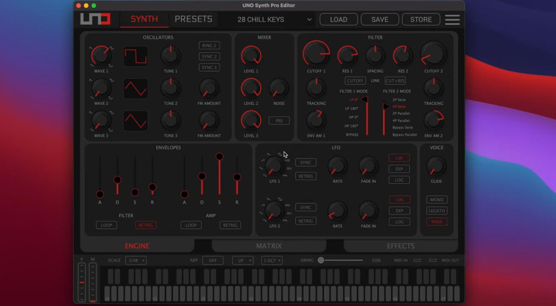The height and width of the screenshot is (306, 556).
Task: Disable the filter envelope RETRIG toggle
Action: pos(145,225)
